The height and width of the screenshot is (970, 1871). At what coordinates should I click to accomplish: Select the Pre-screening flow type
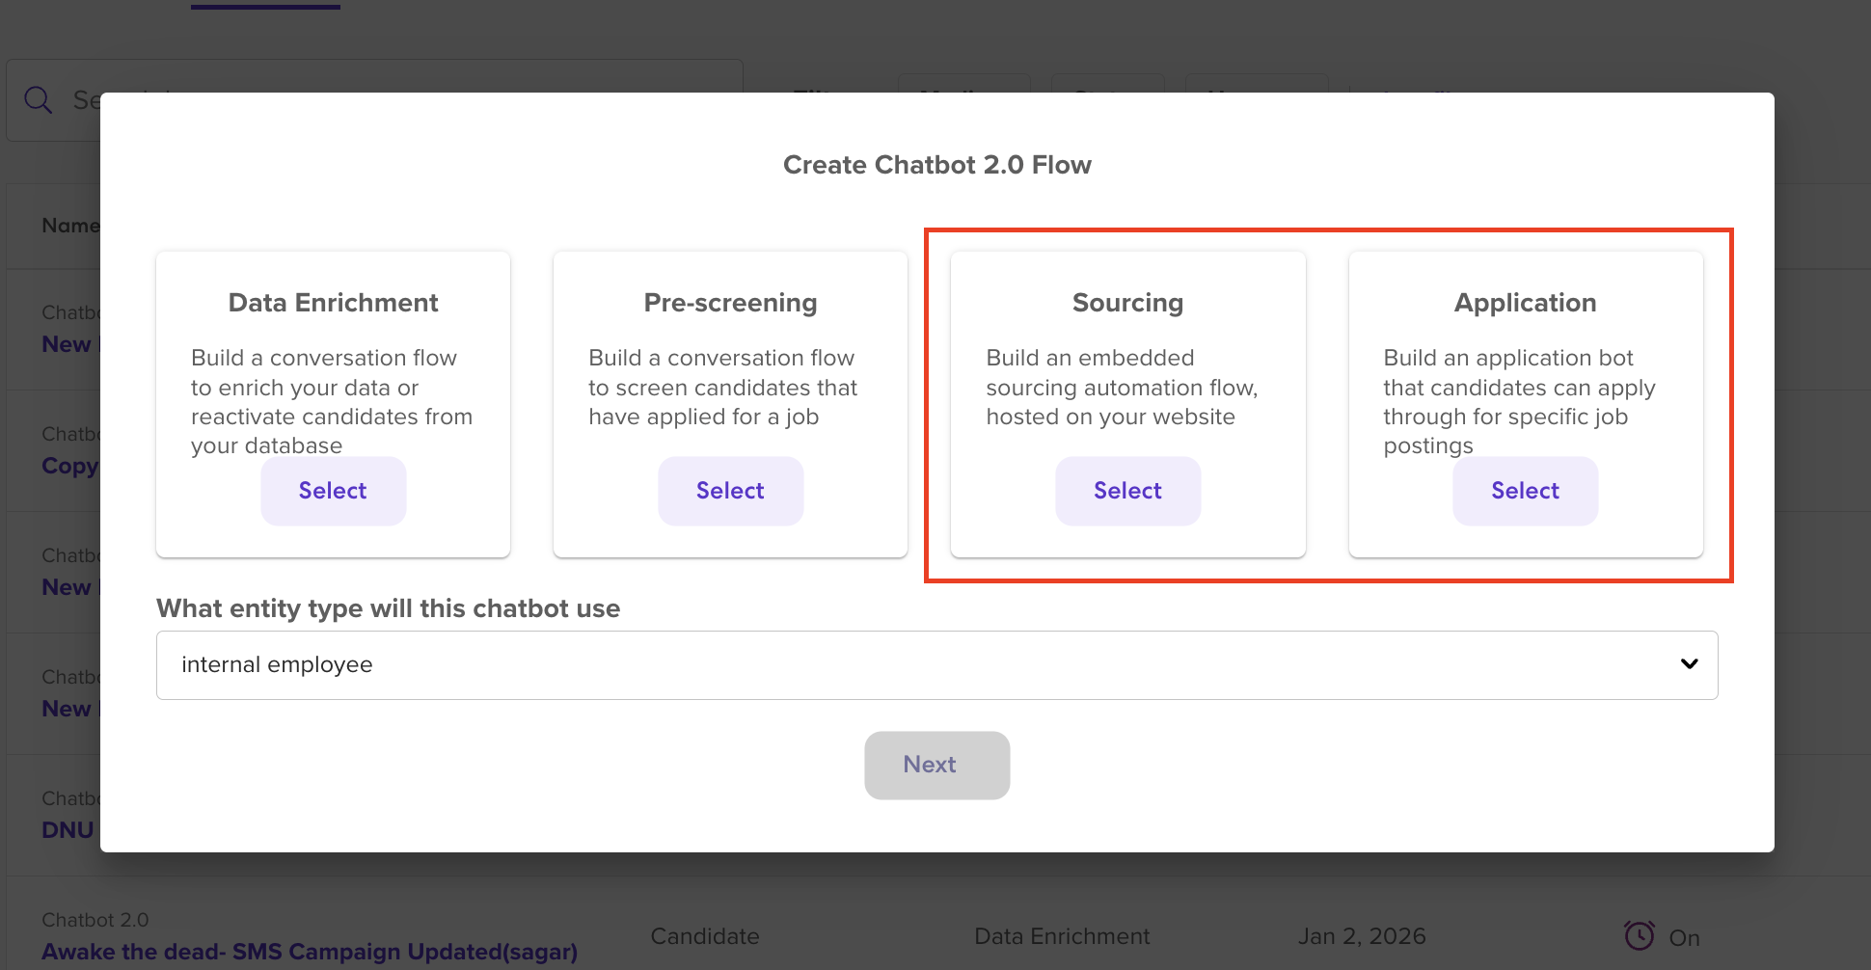click(730, 491)
